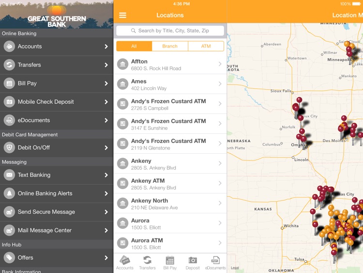
Task: Tap the Deposit camera icon in bottom bar
Action: [193, 260]
